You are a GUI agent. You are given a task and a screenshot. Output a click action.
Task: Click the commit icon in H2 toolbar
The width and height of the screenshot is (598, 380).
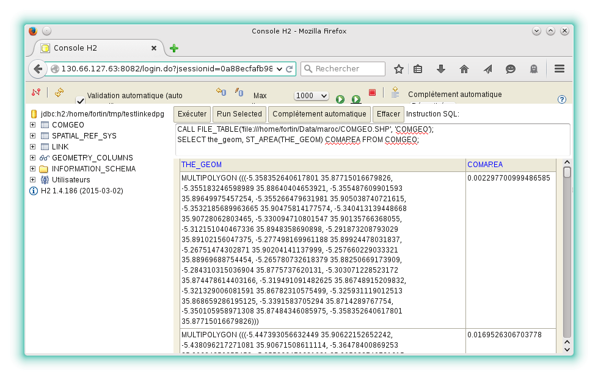(x=239, y=91)
